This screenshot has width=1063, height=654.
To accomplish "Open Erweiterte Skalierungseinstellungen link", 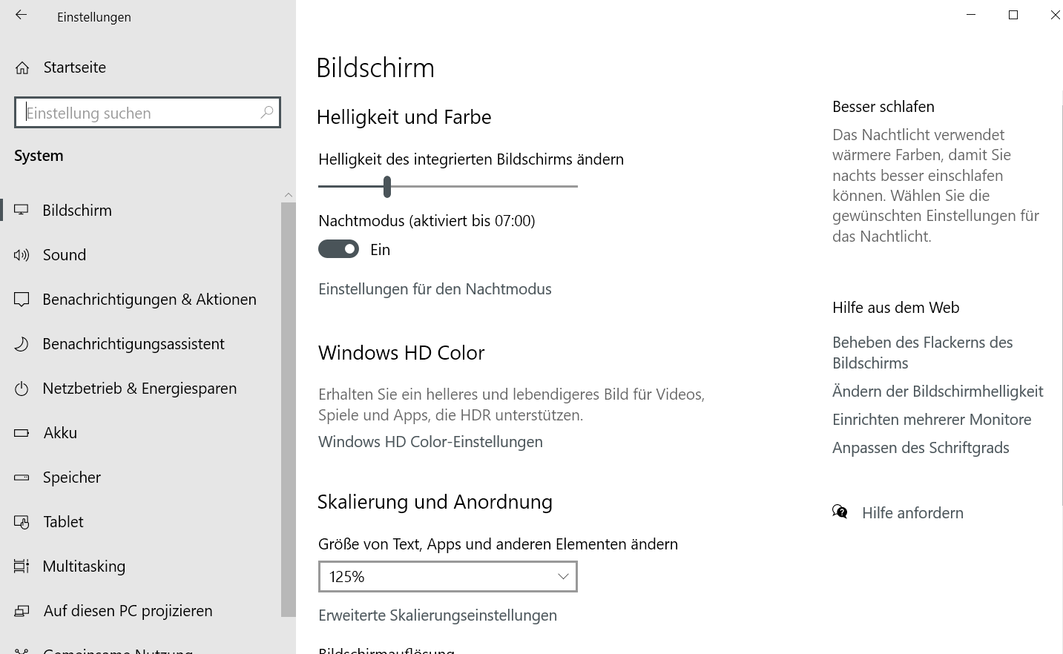I will point(437,615).
